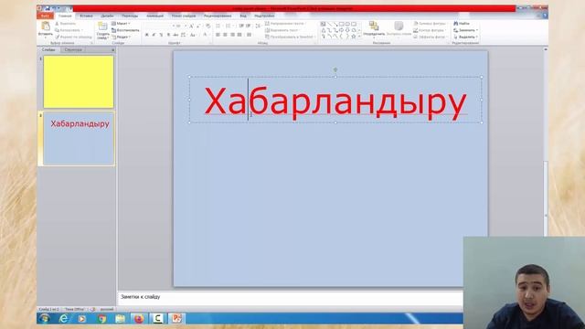The height and width of the screenshot is (329, 585).
Task: Click the rotation handle above the title box
Action: tap(335, 69)
